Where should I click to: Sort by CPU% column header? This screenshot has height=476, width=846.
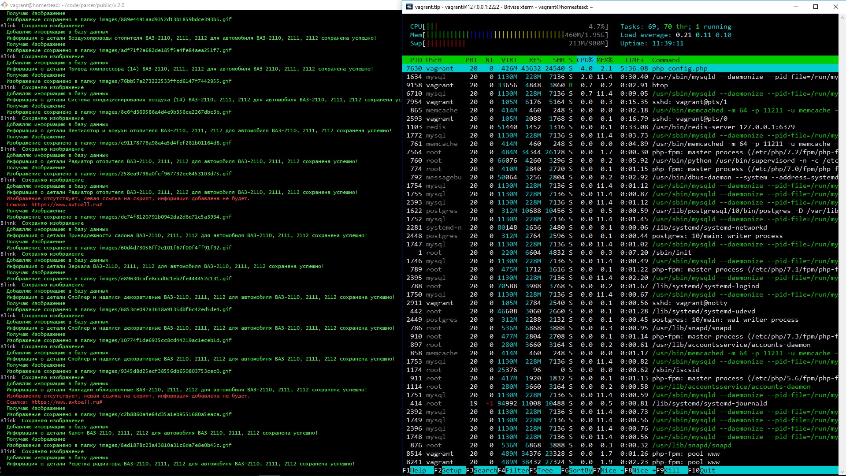click(x=585, y=60)
